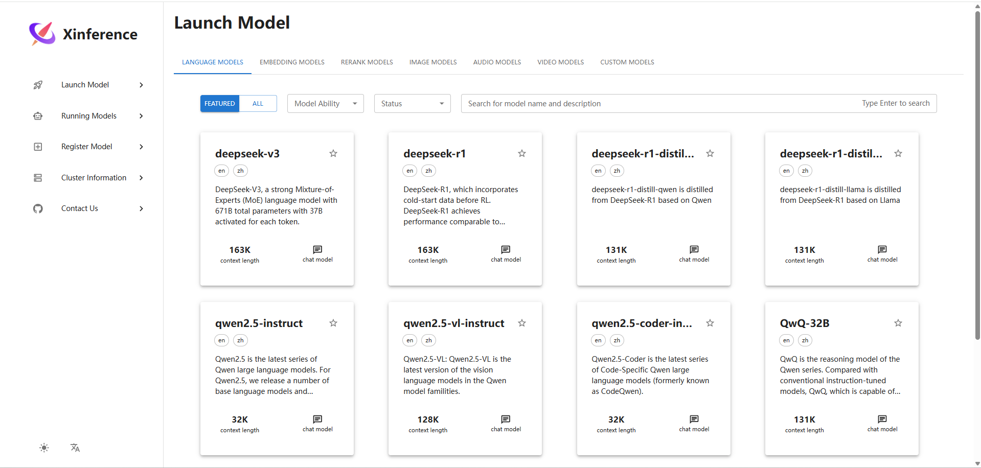Open the Register Model sidebar item
The height and width of the screenshot is (468, 981).
[x=87, y=147]
